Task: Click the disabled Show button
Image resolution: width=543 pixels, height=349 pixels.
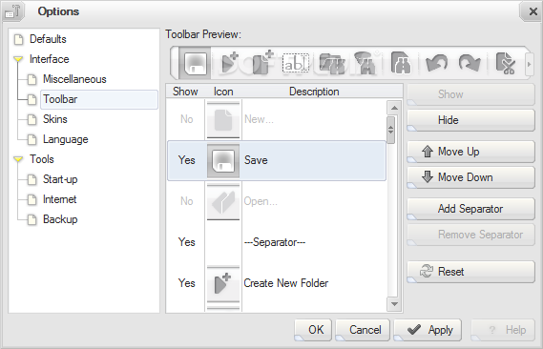Action: tap(471, 94)
